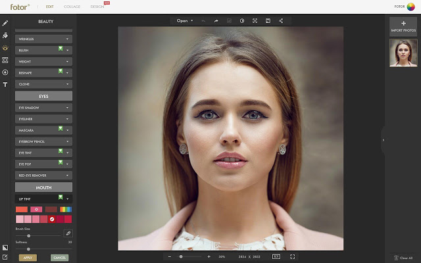
Task: Click the Apply button
Action: [28, 258]
